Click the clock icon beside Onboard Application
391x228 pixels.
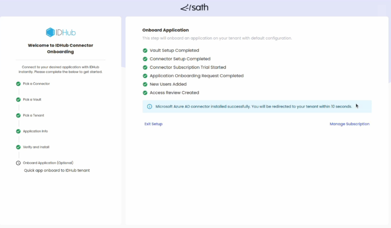pyautogui.click(x=18, y=163)
